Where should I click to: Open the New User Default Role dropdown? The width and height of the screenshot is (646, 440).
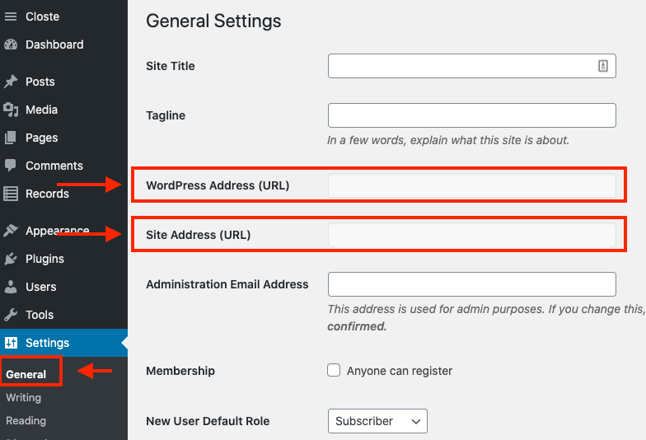[x=377, y=421]
